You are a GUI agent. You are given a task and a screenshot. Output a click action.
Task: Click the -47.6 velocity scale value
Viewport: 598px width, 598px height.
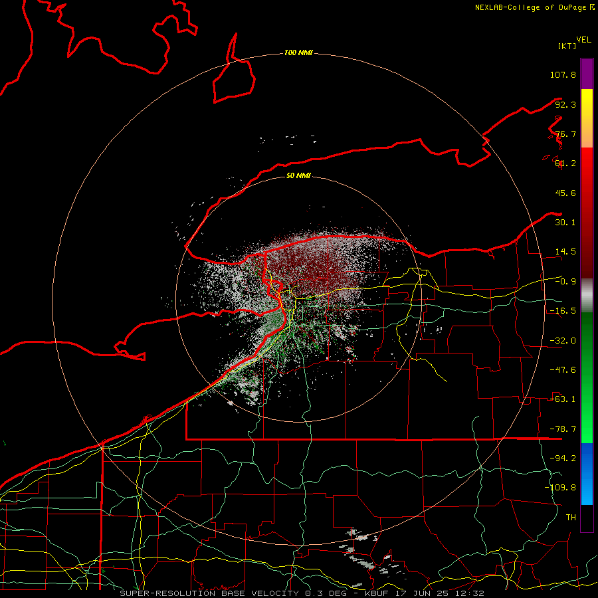563,370
